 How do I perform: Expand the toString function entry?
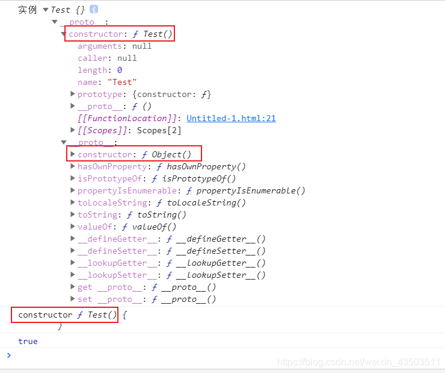(73, 215)
